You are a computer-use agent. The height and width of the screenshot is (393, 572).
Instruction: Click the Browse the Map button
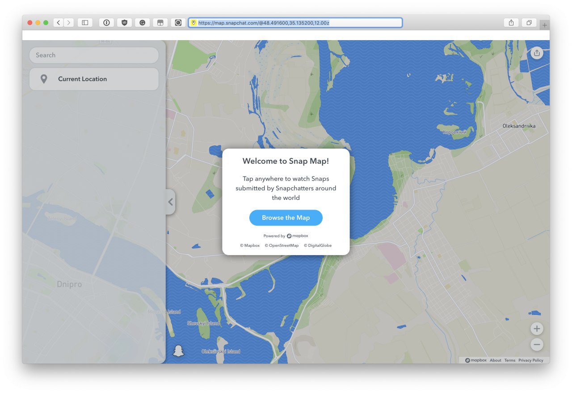tap(286, 218)
